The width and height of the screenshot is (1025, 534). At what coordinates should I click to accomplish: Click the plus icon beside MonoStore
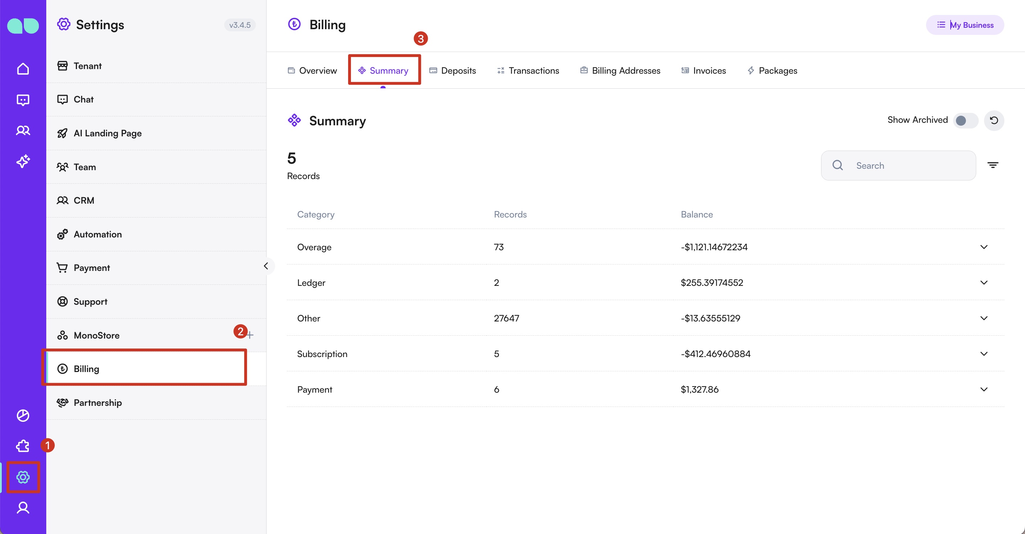[x=250, y=335]
